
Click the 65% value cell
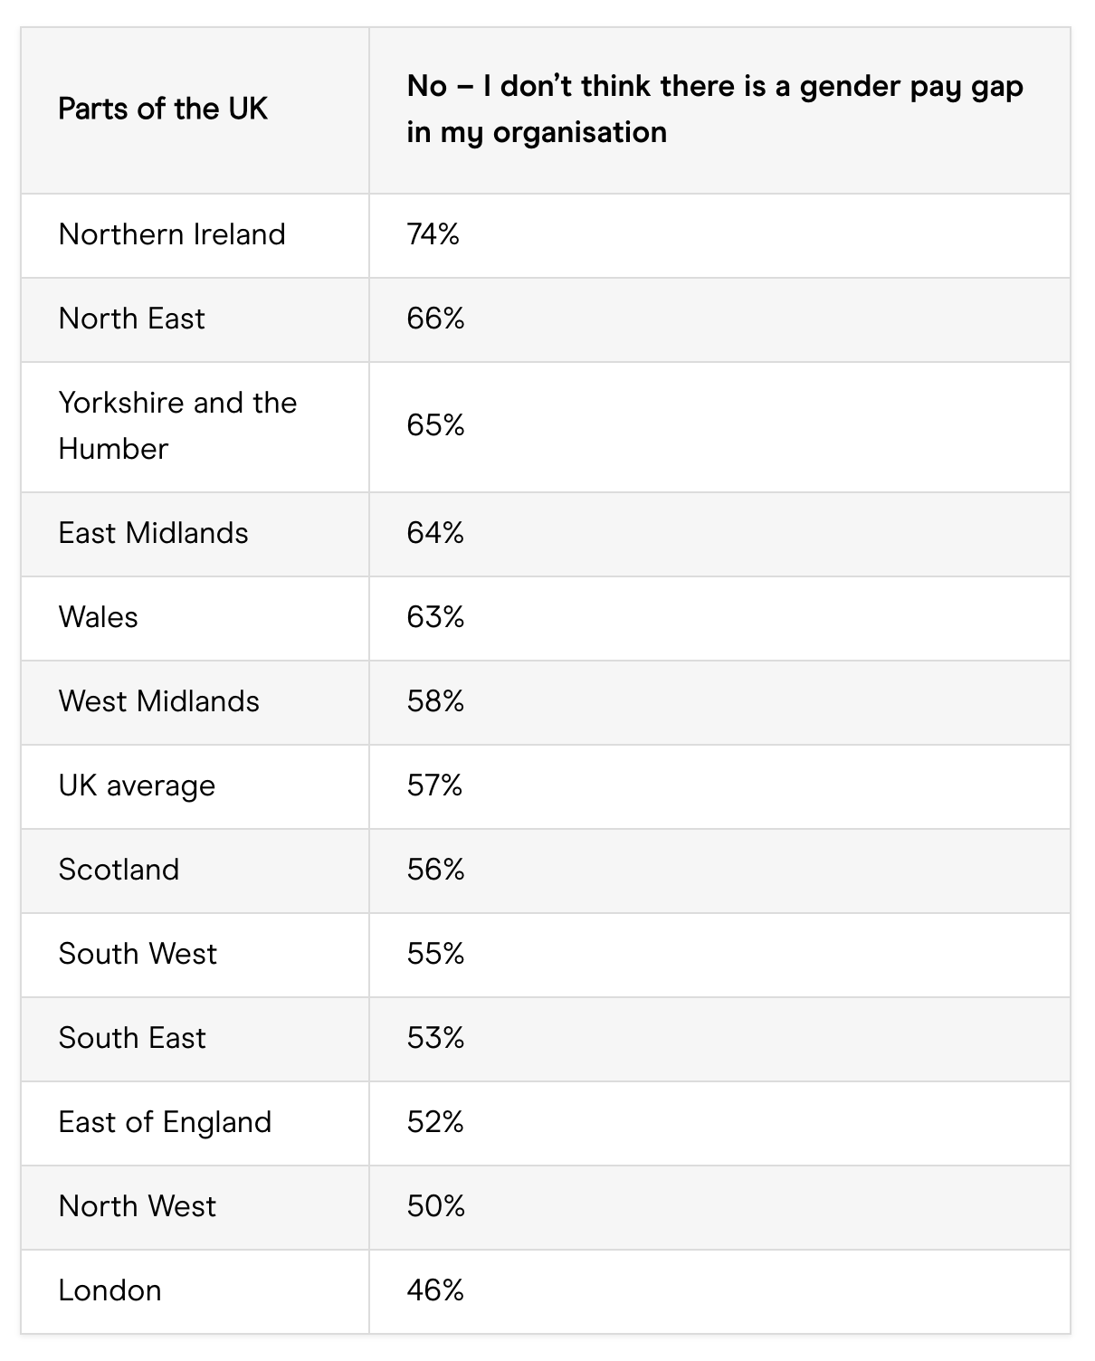pyautogui.click(x=435, y=425)
